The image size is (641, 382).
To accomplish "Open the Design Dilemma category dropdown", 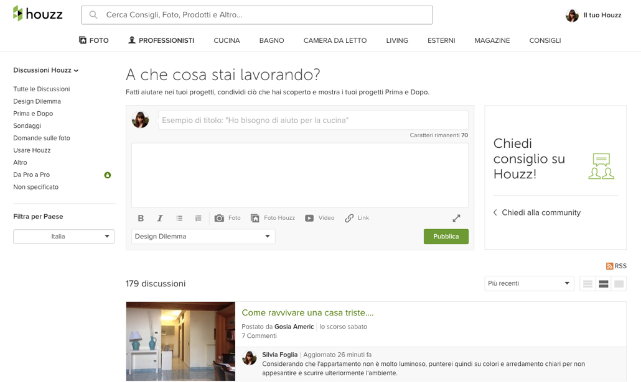I will [x=203, y=237].
